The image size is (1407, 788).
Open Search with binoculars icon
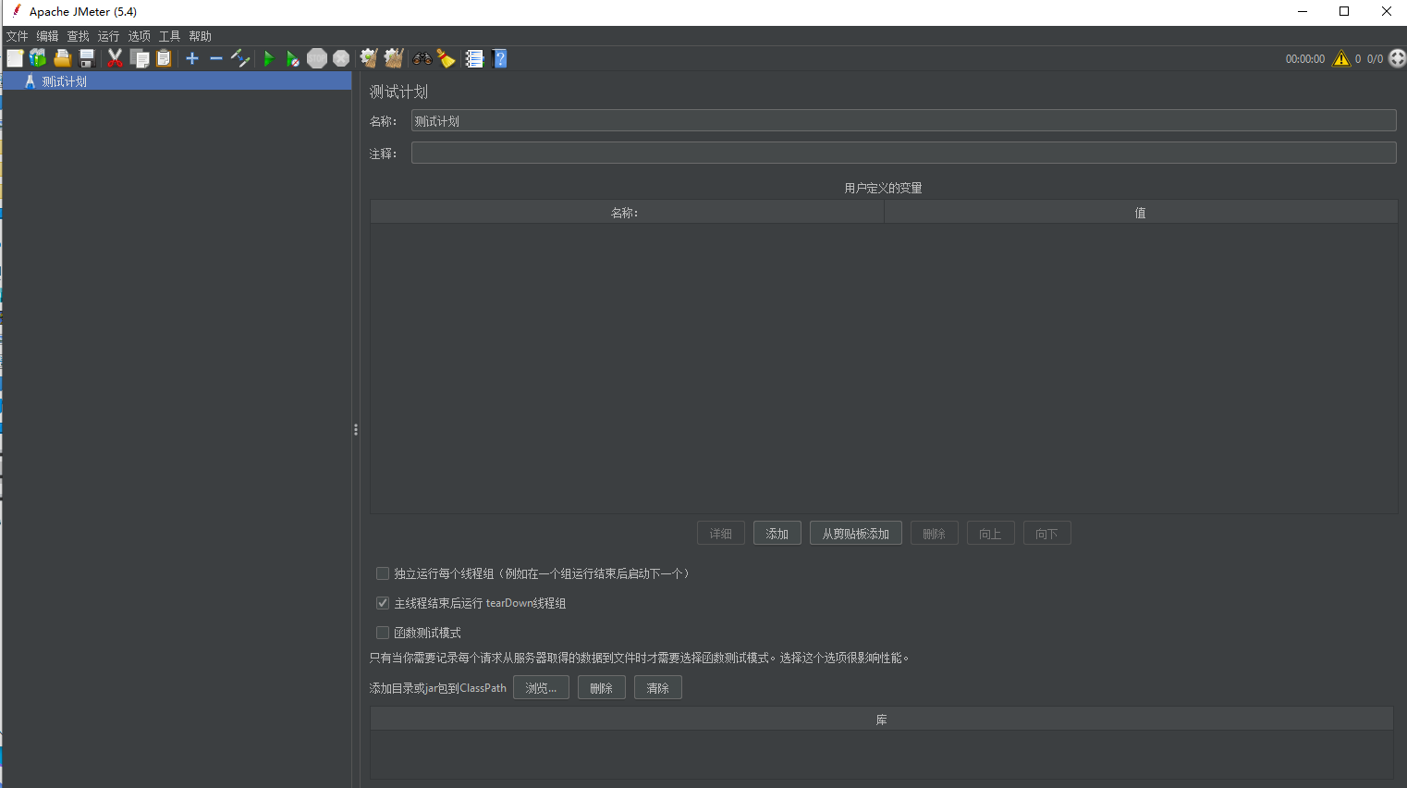(422, 58)
